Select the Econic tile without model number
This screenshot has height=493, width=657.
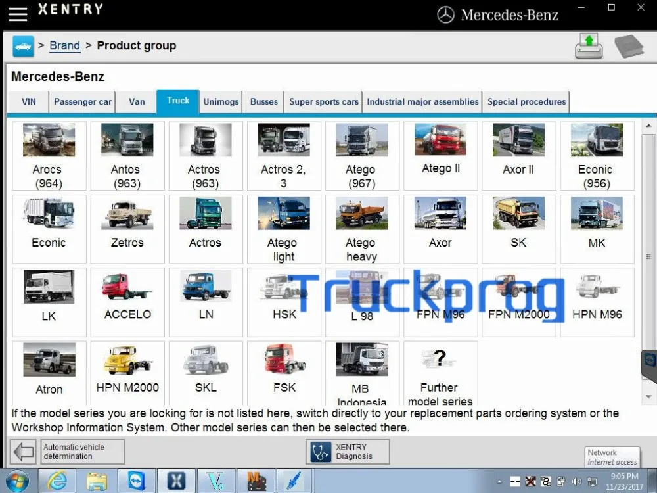coord(49,229)
